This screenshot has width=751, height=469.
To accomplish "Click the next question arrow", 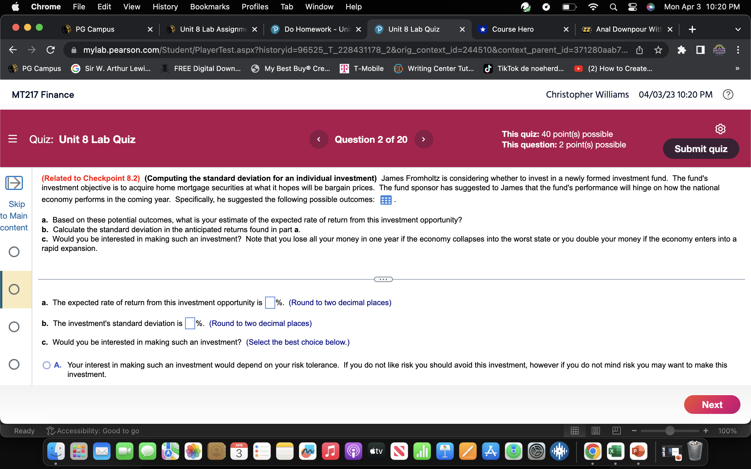I will pos(423,139).
